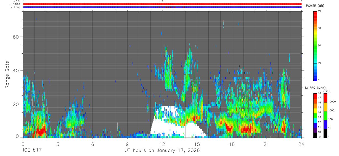Pick the cyan 12–13 MHz TX FRQ swatch
This screenshot has height=156, width=339.
pyautogui.click(x=315, y=120)
